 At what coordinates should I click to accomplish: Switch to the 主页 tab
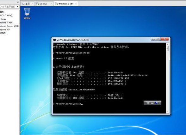coord(28,4)
